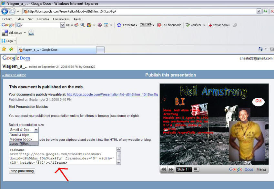Click the pink circular toolbar icon

[100, 25]
